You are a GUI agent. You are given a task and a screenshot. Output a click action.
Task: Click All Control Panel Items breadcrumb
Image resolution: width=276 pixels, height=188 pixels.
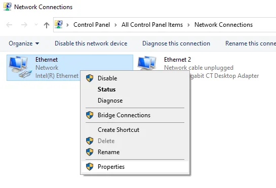[x=152, y=25]
